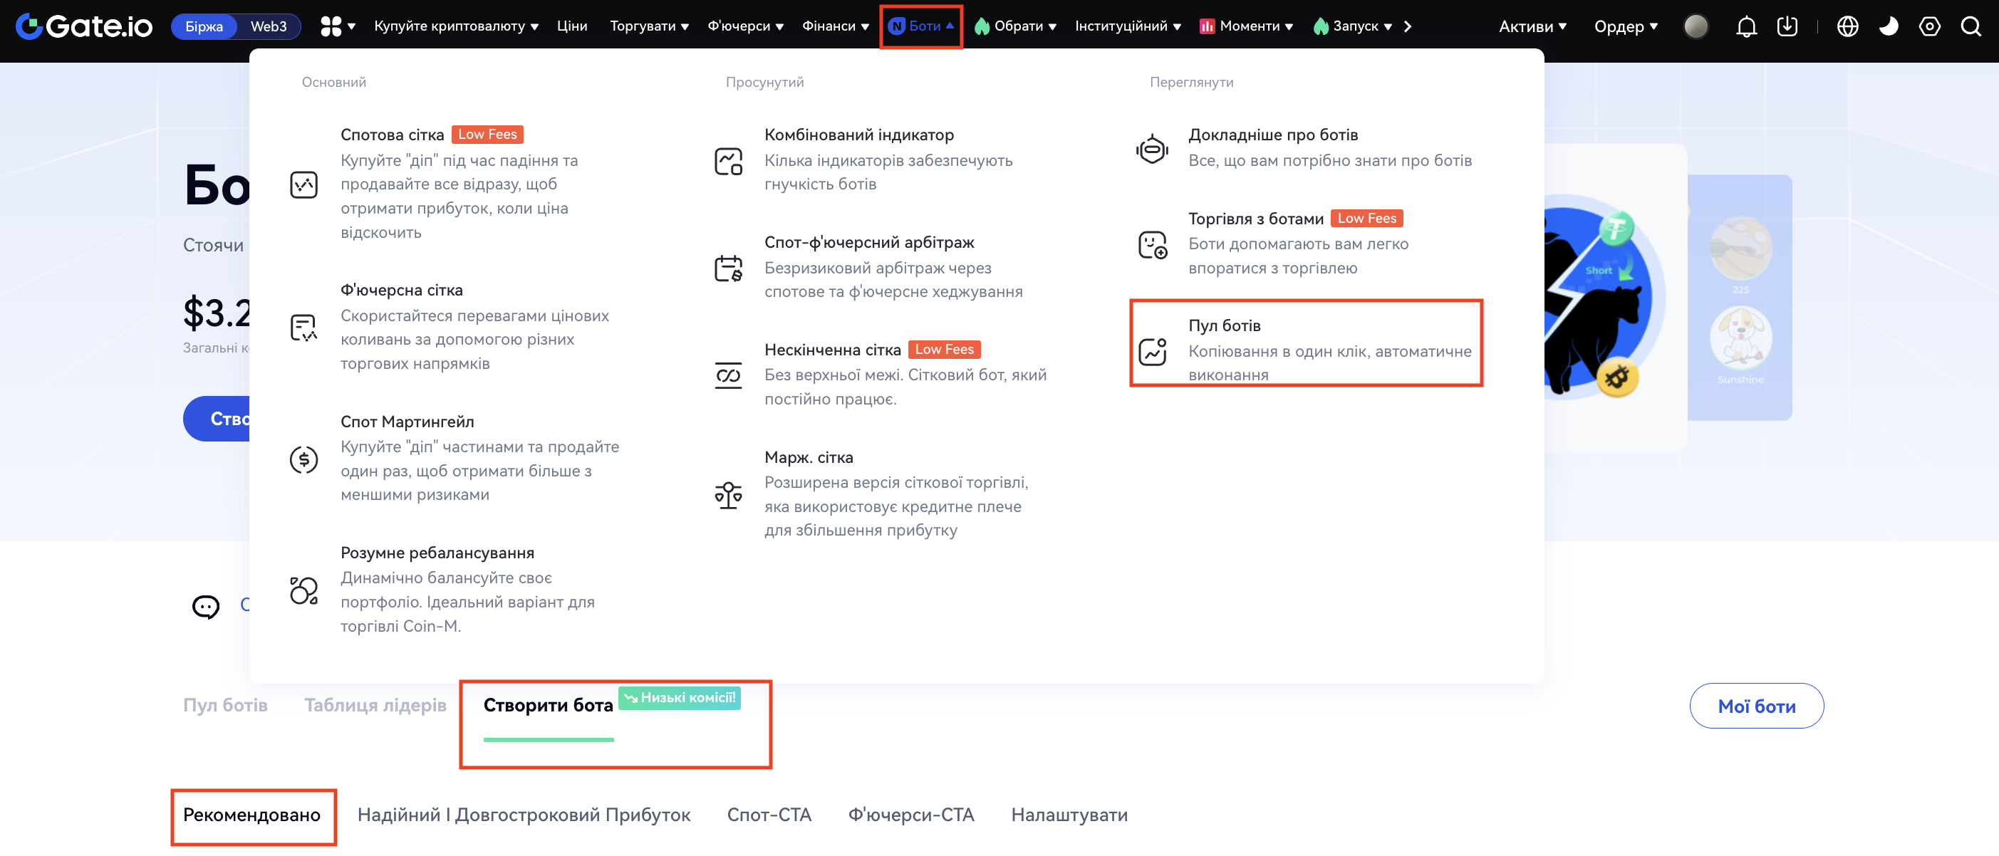Select the Біржа exchange toggle
The width and height of the screenshot is (1999, 856).
pos(204,26)
